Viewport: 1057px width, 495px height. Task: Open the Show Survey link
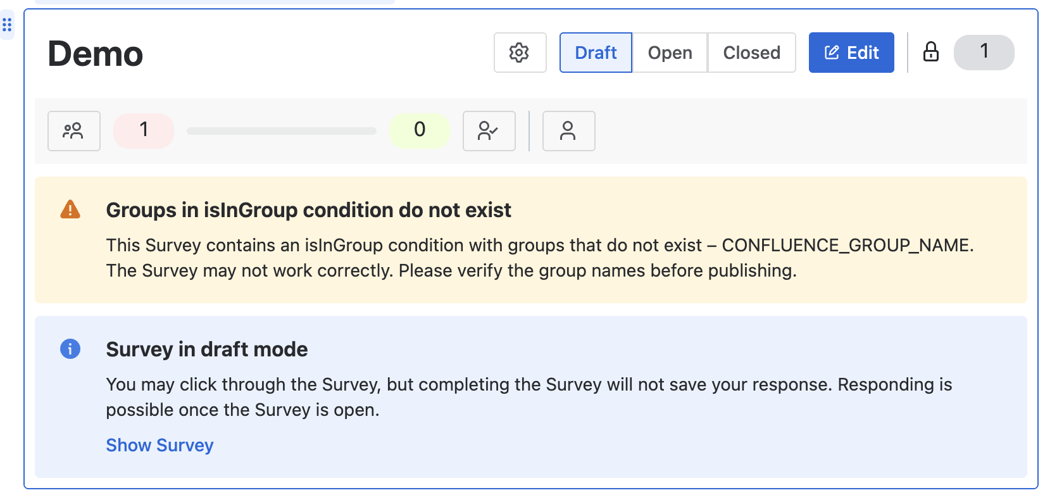point(159,445)
